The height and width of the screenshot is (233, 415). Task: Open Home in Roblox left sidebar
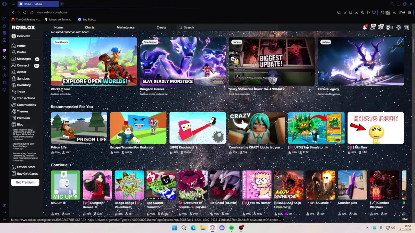pos(21,46)
